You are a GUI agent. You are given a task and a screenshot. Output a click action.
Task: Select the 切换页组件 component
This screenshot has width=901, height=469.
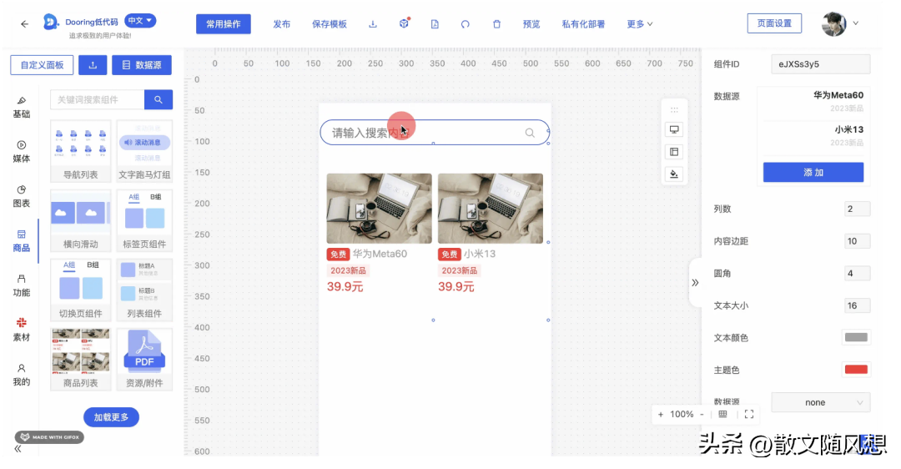pyautogui.click(x=80, y=290)
